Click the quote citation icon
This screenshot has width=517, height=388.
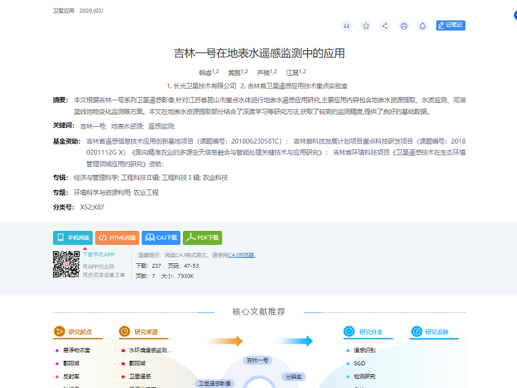pos(347,26)
